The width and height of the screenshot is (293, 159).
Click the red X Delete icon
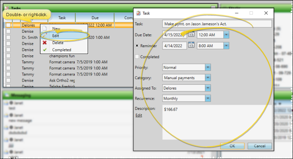(45, 43)
